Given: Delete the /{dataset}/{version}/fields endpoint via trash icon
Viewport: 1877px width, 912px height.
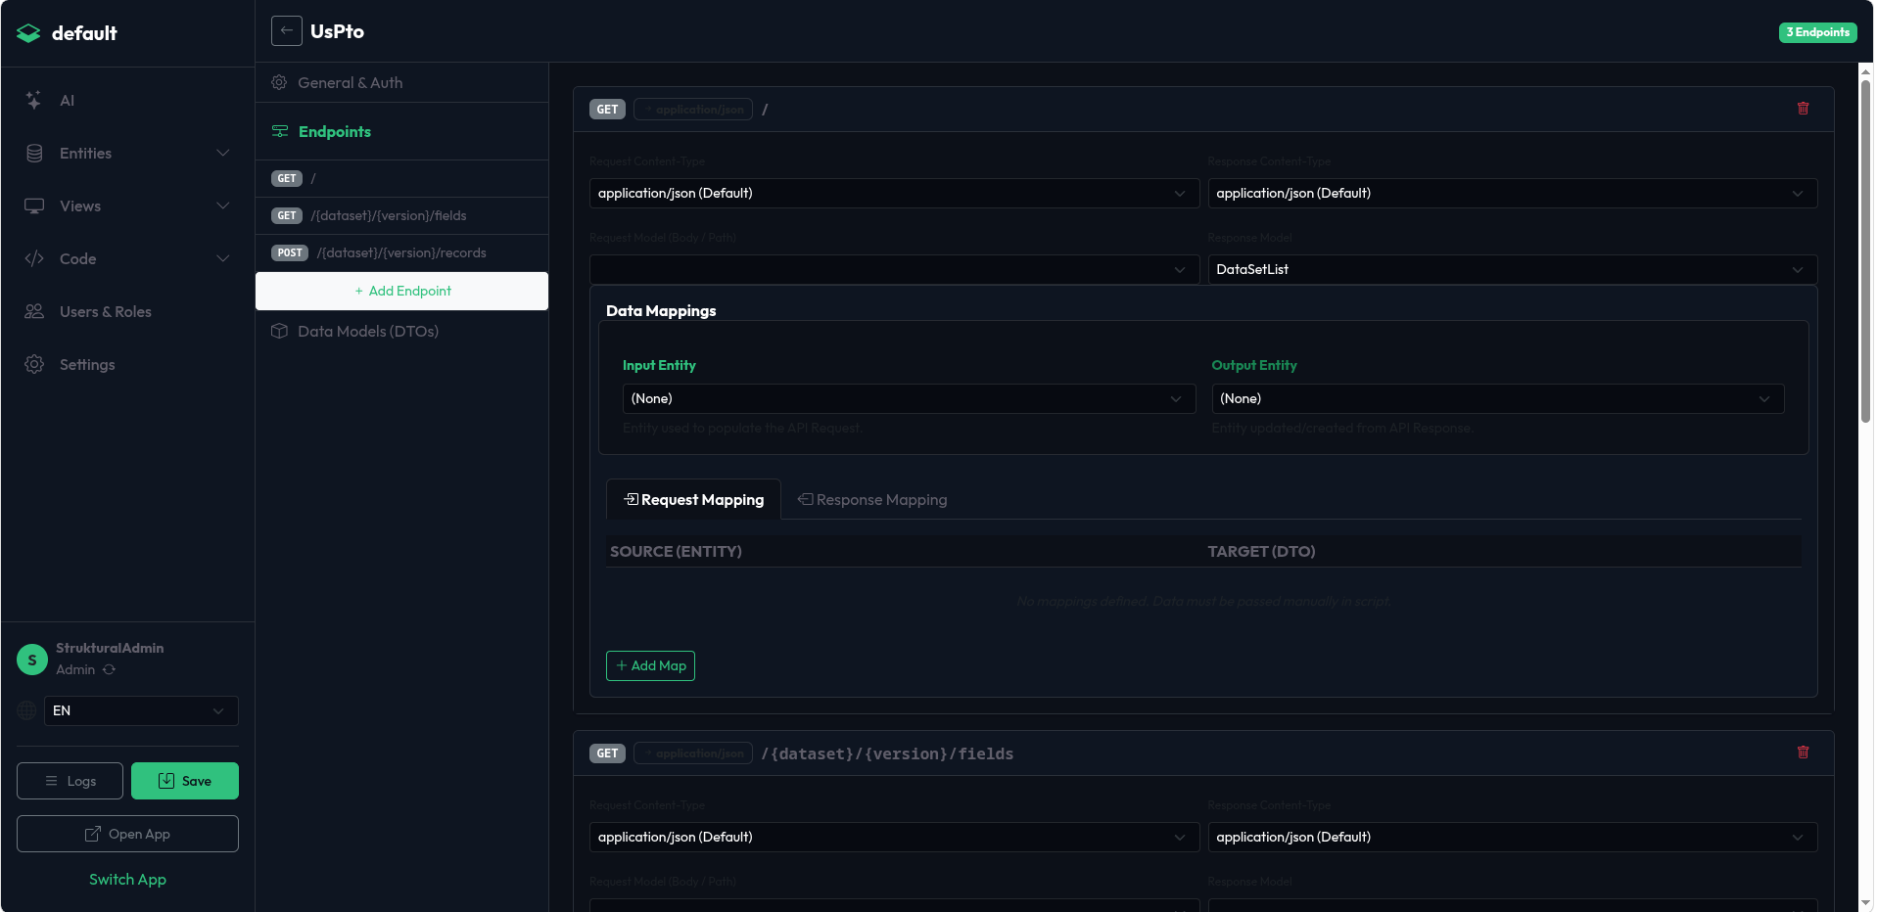Looking at the screenshot, I should tap(1803, 752).
